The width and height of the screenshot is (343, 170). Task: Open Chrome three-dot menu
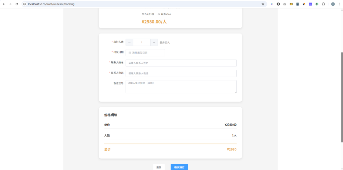[x=339, y=4]
